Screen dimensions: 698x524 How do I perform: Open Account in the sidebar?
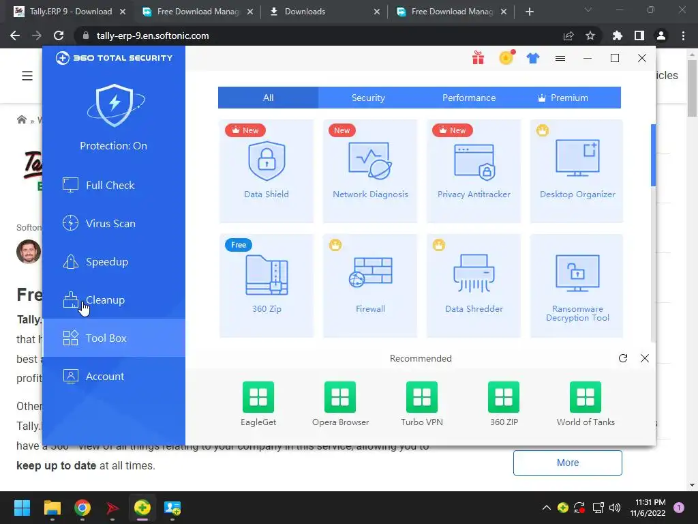click(x=114, y=376)
